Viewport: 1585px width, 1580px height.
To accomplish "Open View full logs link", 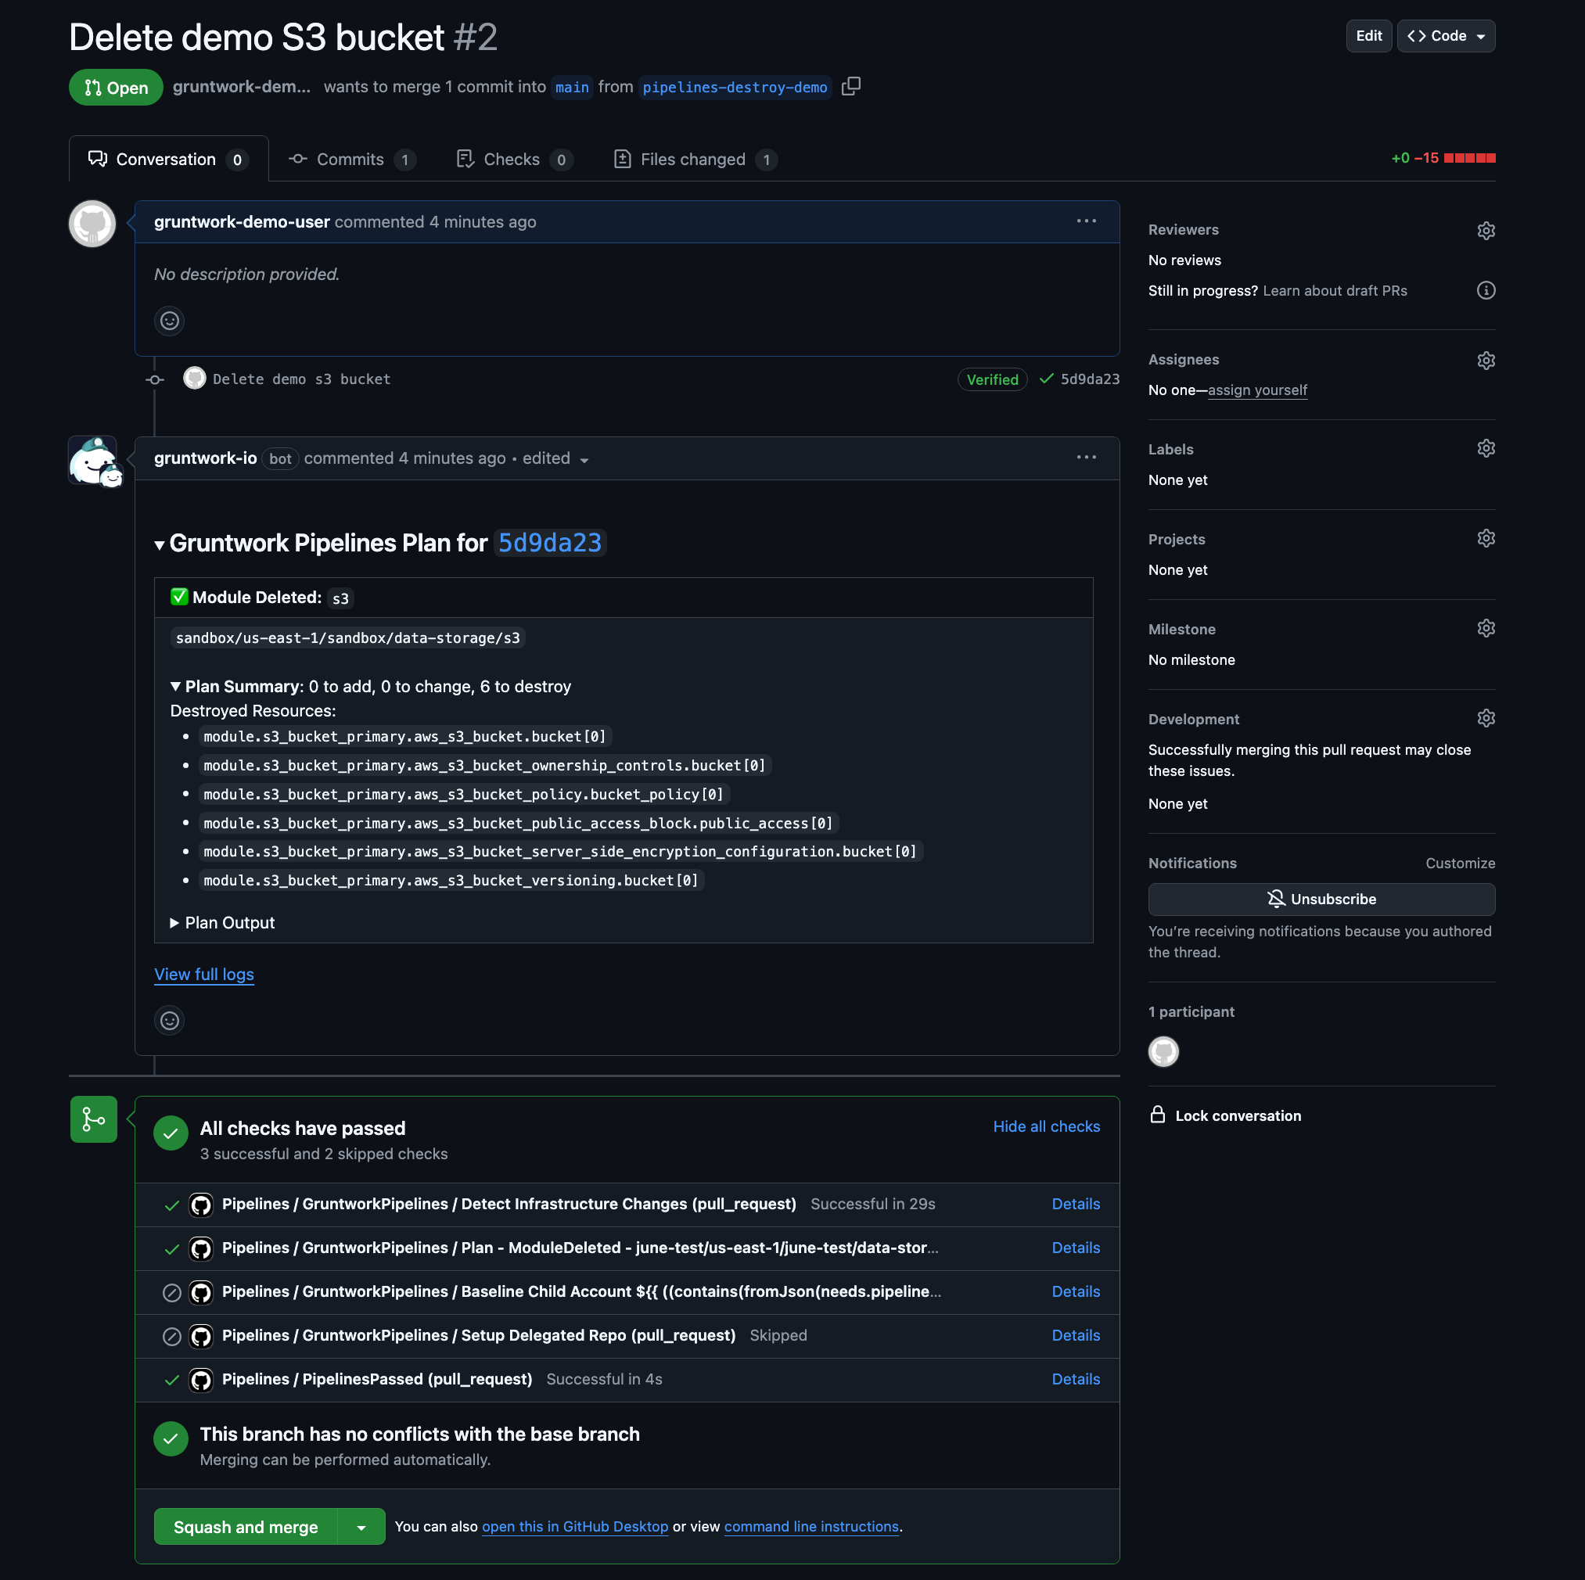I will point(204,975).
